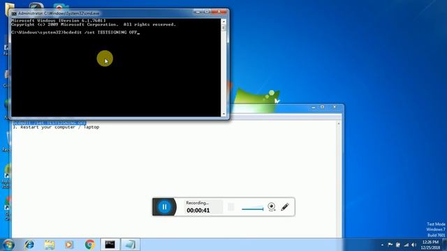Open the speaker volume tray icon
Image resolution: width=447 pixels, height=251 pixels.
coord(413,245)
